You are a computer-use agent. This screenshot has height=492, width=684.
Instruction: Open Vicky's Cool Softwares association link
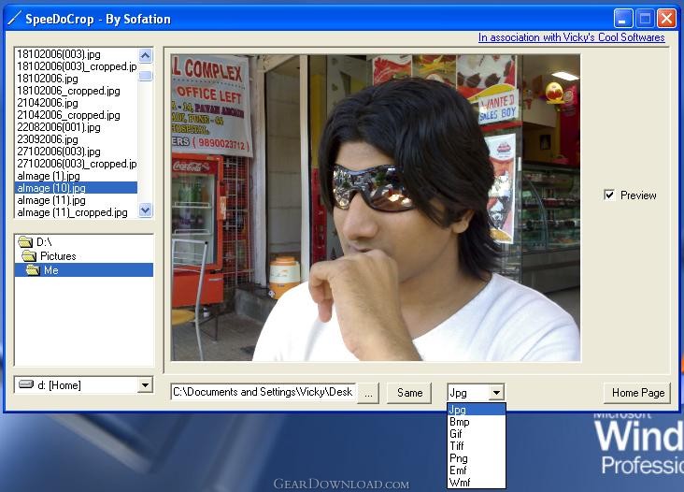(571, 38)
